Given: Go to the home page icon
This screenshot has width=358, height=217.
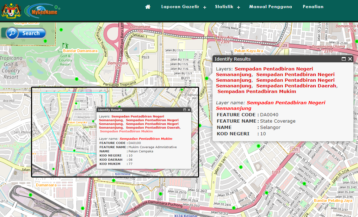Looking at the screenshot, I should (x=148, y=7).
